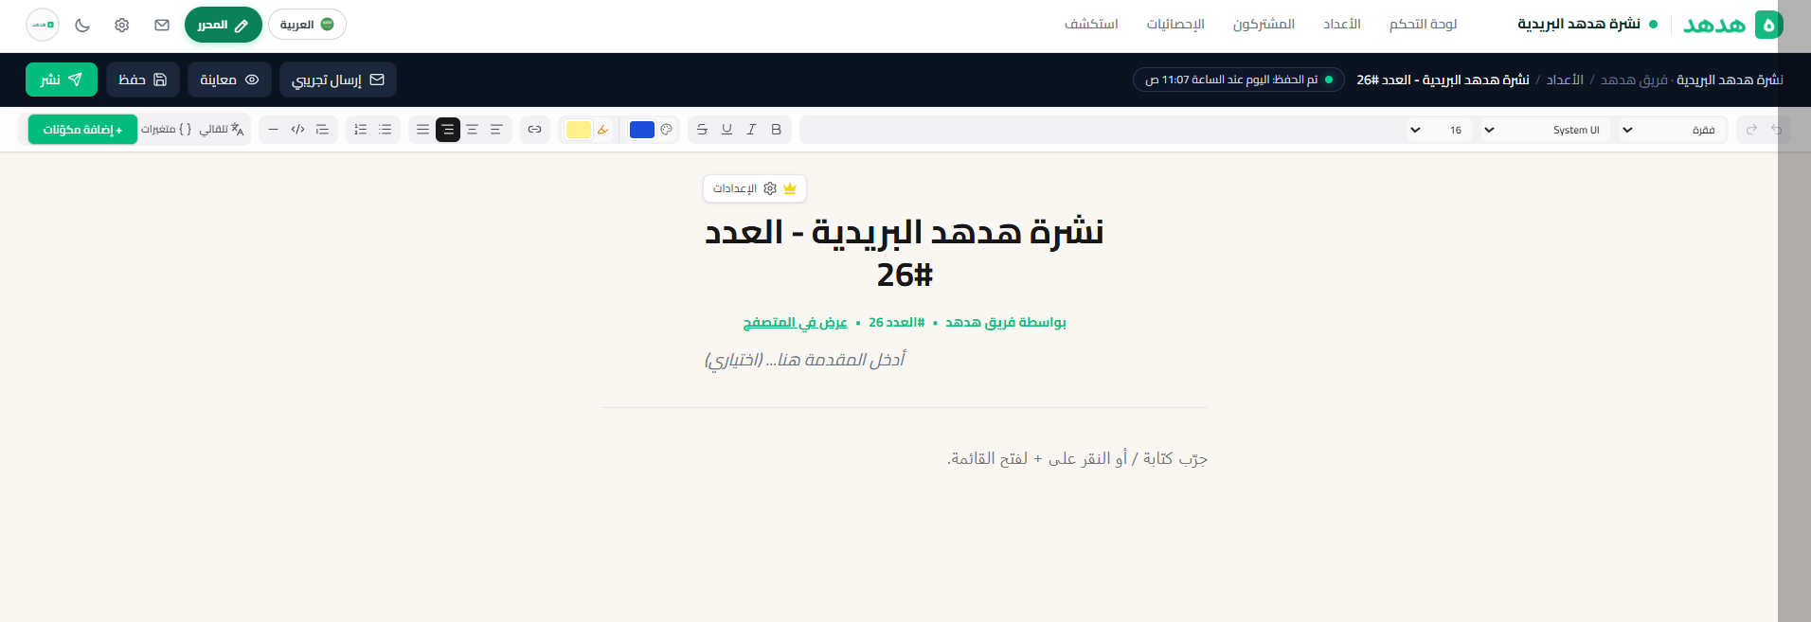
Task: Click the إرسال تجريبي test send button
Action: (x=338, y=80)
